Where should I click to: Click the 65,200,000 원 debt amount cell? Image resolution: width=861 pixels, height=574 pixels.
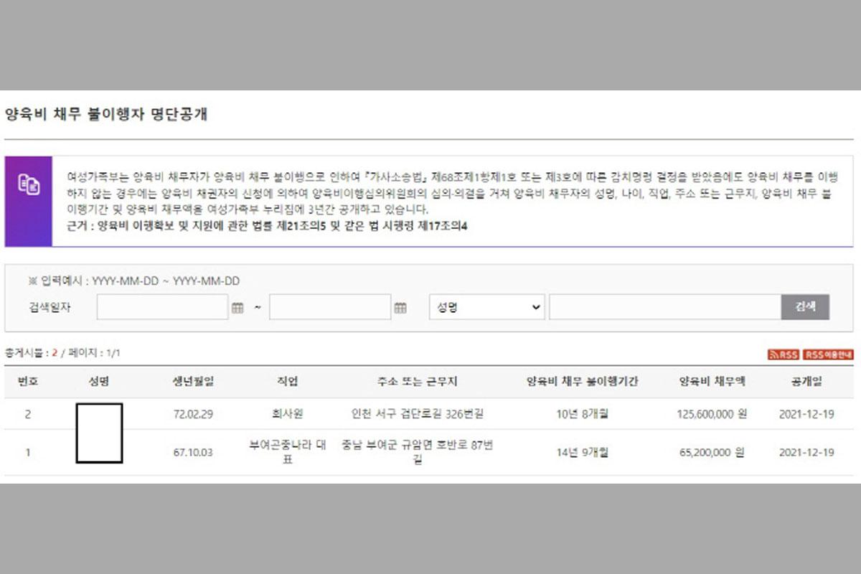712,453
